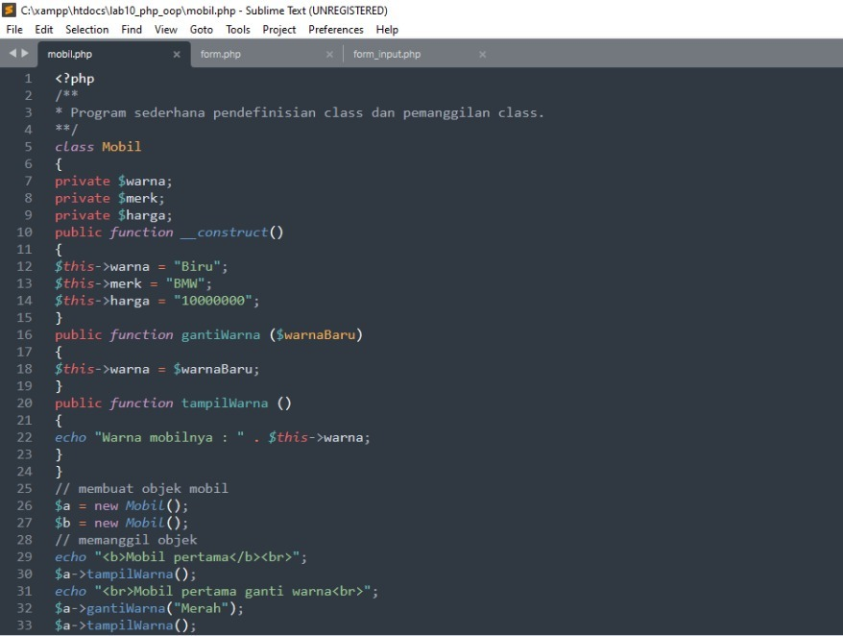843x636 pixels.
Task: Click the comment 'memanggil objek'
Action: pos(137,540)
